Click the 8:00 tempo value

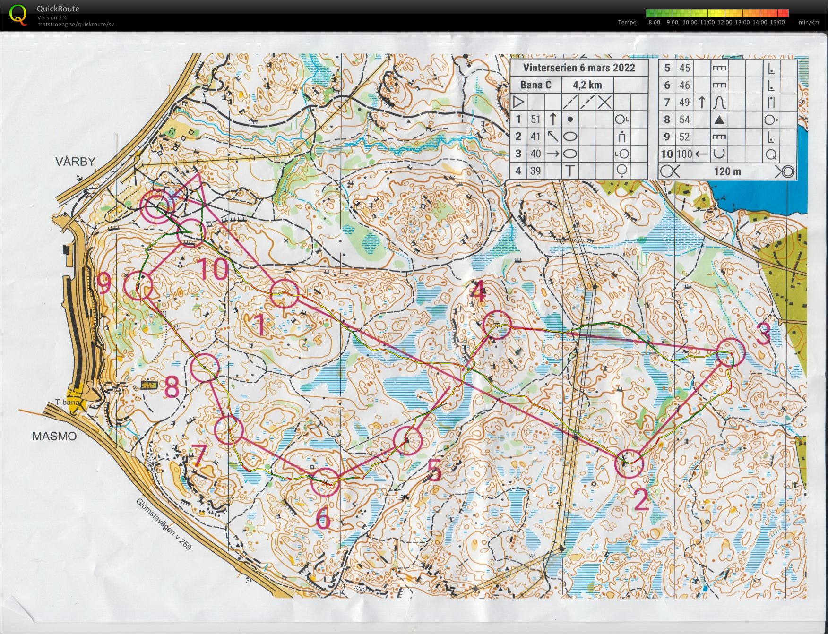tap(655, 22)
